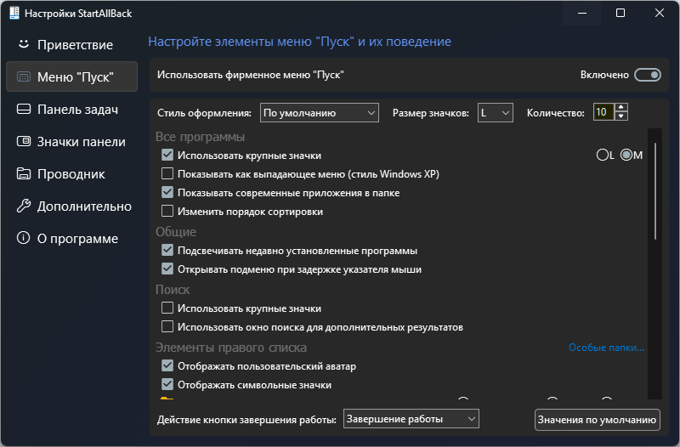Switch to the Проводник section

click(71, 174)
